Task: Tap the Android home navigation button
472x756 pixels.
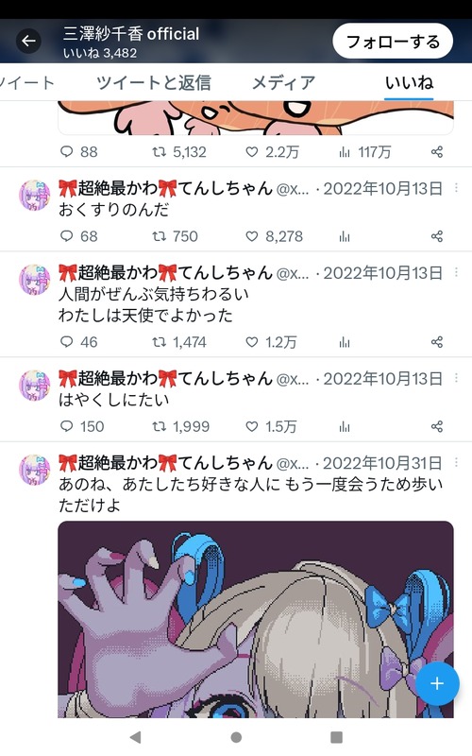Action: coord(236,737)
